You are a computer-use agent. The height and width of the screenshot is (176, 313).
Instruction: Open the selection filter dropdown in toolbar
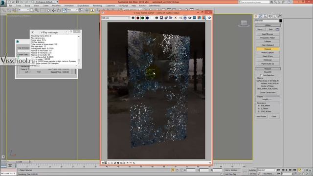[x=23, y=10]
